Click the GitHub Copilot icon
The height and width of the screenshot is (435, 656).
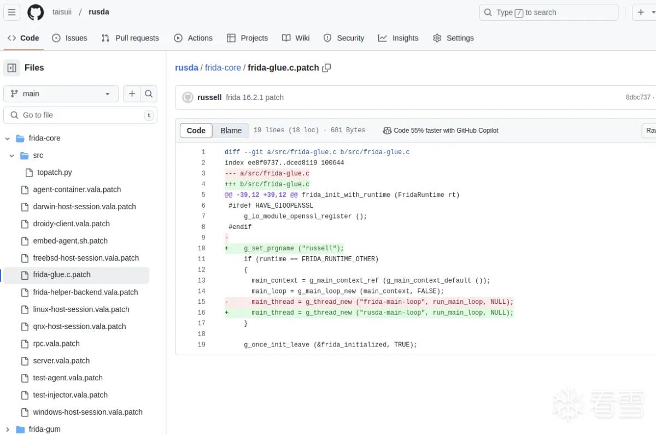[x=387, y=131]
